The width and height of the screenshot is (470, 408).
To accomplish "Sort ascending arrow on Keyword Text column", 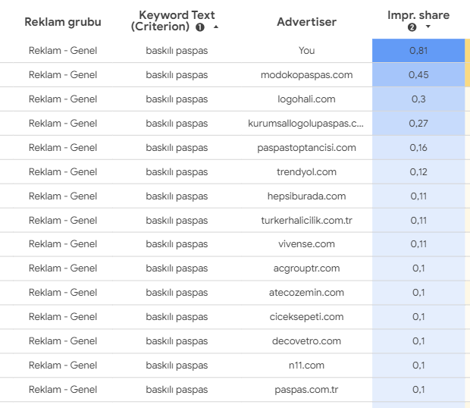I will [x=216, y=27].
